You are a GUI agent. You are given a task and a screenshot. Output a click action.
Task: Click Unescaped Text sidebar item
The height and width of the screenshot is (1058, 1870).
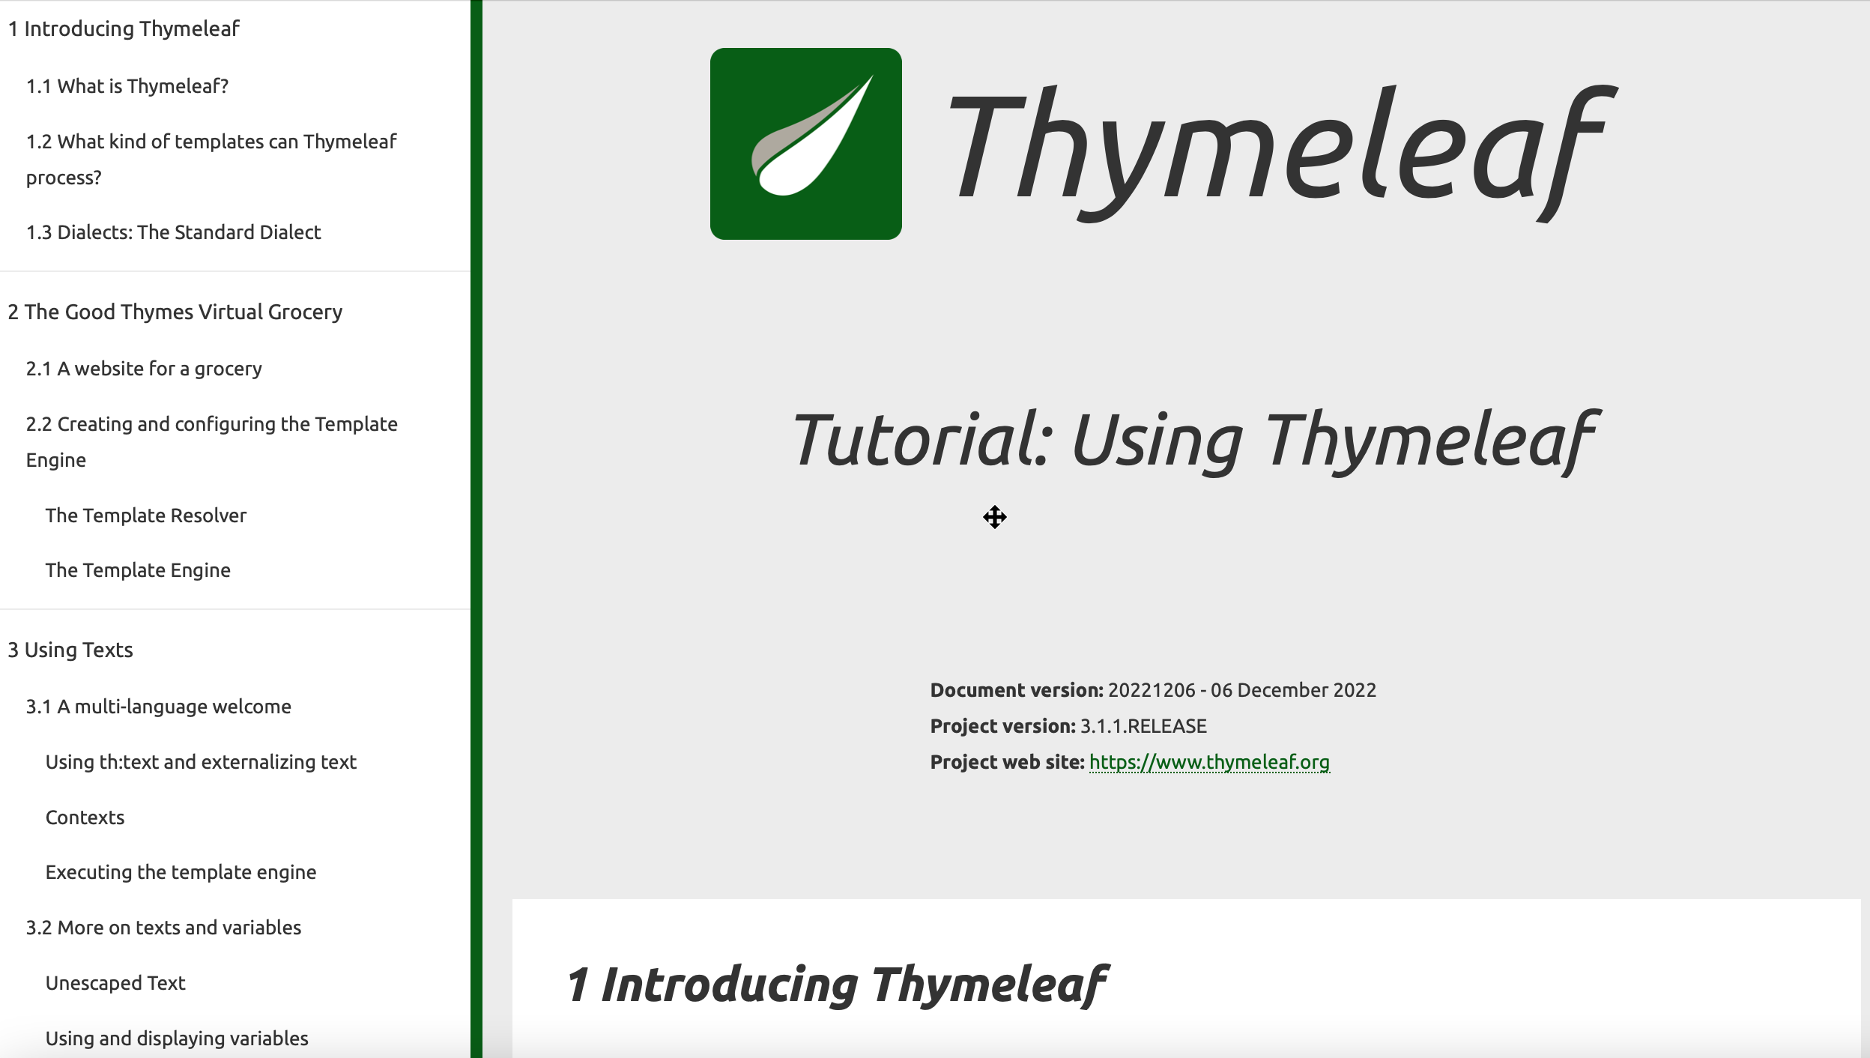click(115, 981)
